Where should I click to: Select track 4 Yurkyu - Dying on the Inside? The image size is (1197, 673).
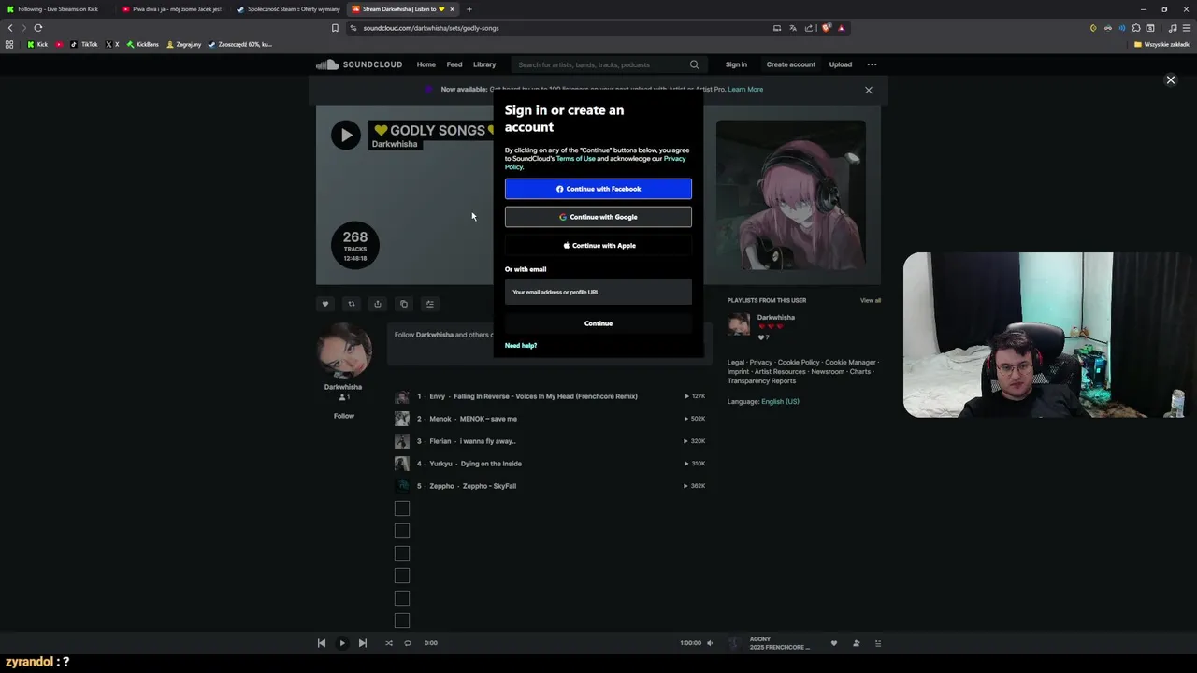click(x=552, y=464)
